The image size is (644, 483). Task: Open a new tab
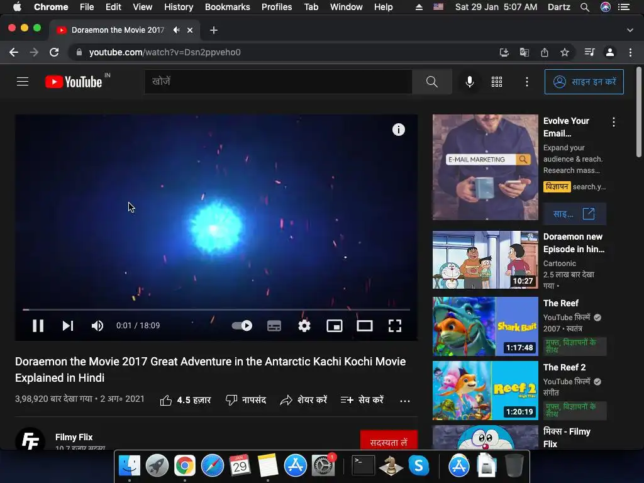(x=214, y=30)
